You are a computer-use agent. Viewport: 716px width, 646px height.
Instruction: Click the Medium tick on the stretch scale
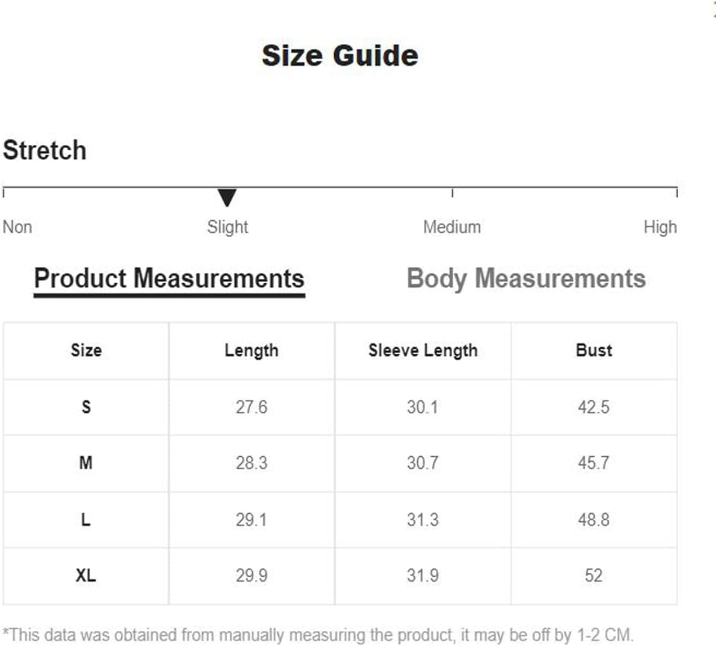tap(452, 193)
